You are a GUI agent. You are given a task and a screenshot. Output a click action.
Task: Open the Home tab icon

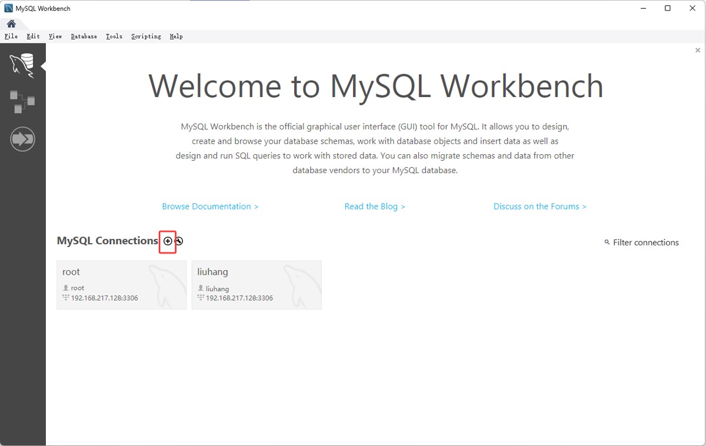(x=11, y=24)
